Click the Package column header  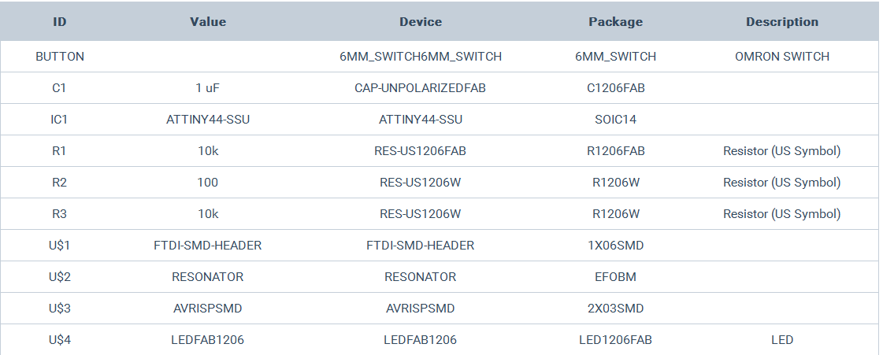point(615,22)
